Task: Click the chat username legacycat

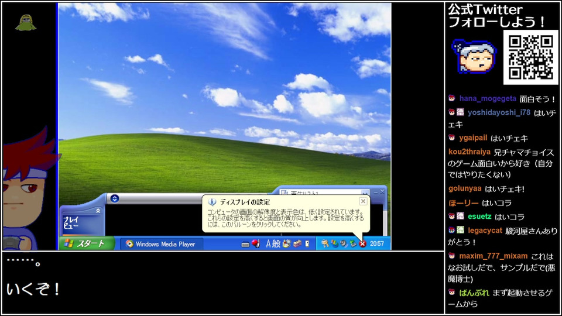Action: (x=485, y=231)
